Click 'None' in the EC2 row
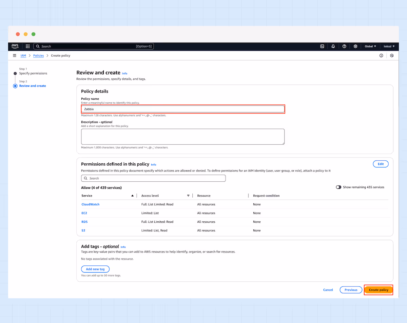 257,213
